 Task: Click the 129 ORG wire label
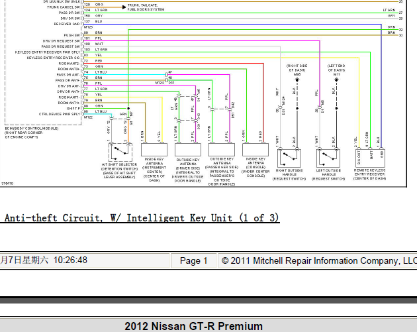tap(93, 5)
